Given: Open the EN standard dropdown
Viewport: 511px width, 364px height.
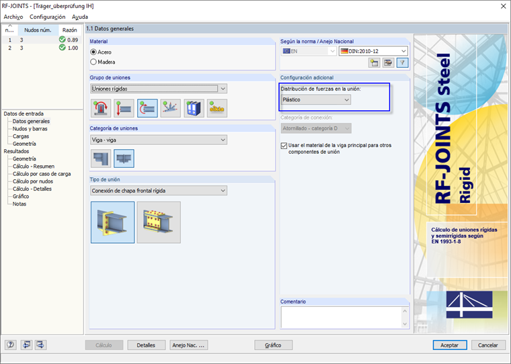Looking at the screenshot, I should tap(309, 51).
